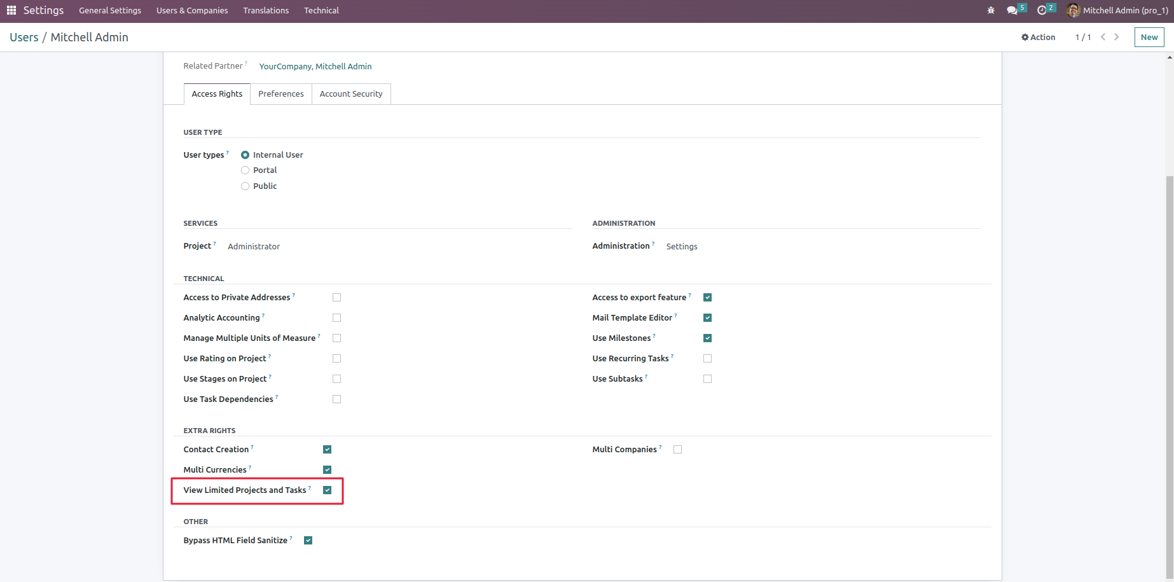Screen dimensions: 1174x582
Task: Enable Multi Companies checkbox
Action: coord(677,449)
